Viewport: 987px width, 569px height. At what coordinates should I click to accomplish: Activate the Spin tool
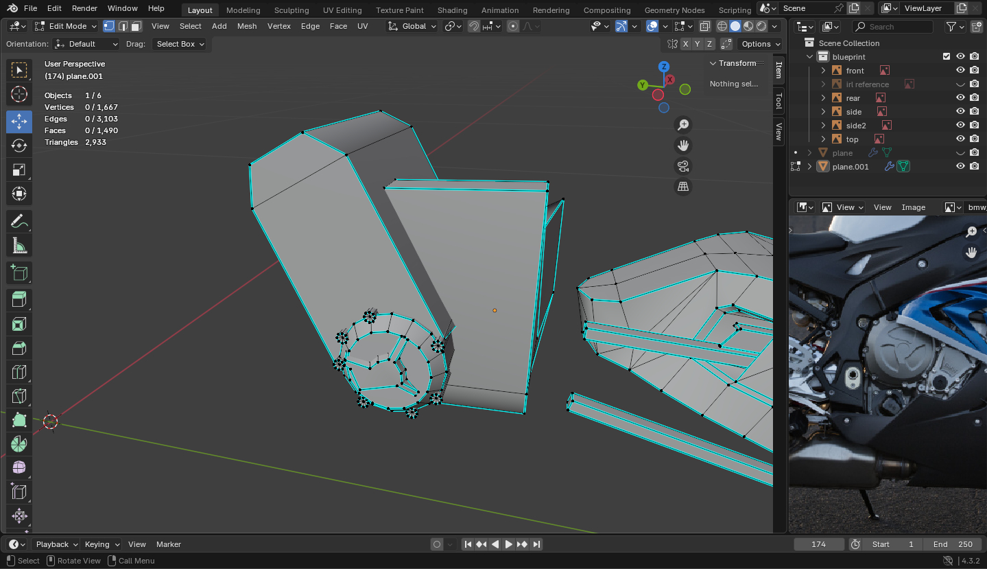pyautogui.click(x=19, y=444)
